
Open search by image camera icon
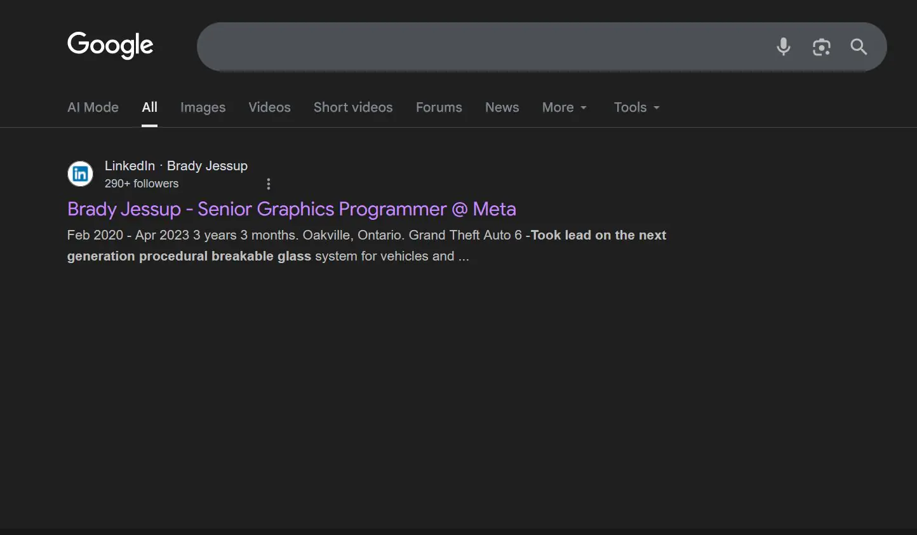pyautogui.click(x=822, y=46)
